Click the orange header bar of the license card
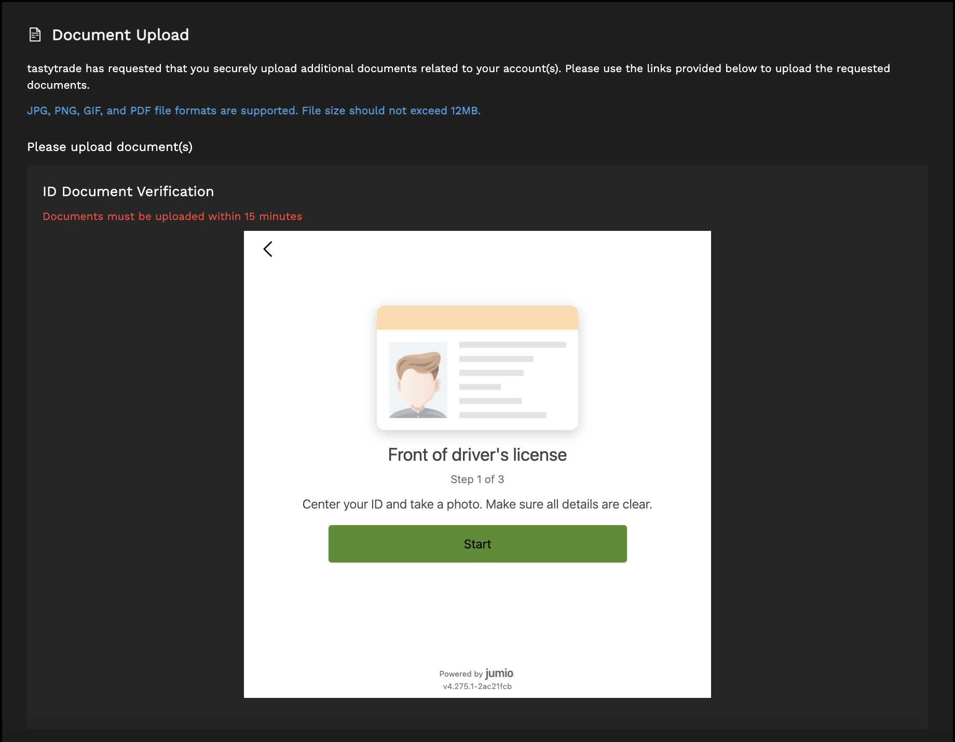Screen dimensions: 955x742 coord(477,317)
